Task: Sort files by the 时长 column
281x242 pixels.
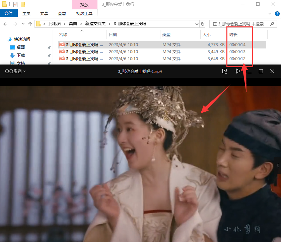Action: [248, 35]
